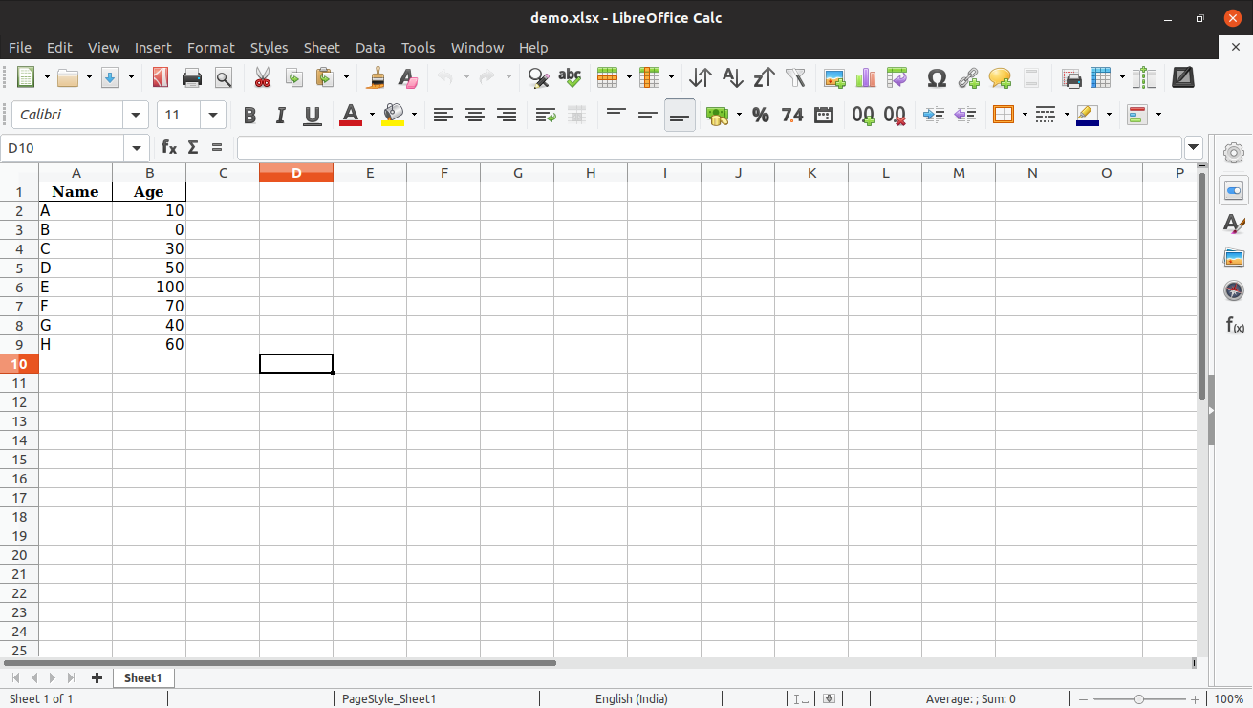Viewport: 1253px width, 708px height.
Task: Toggle italic formatting
Action: click(x=280, y=115)
